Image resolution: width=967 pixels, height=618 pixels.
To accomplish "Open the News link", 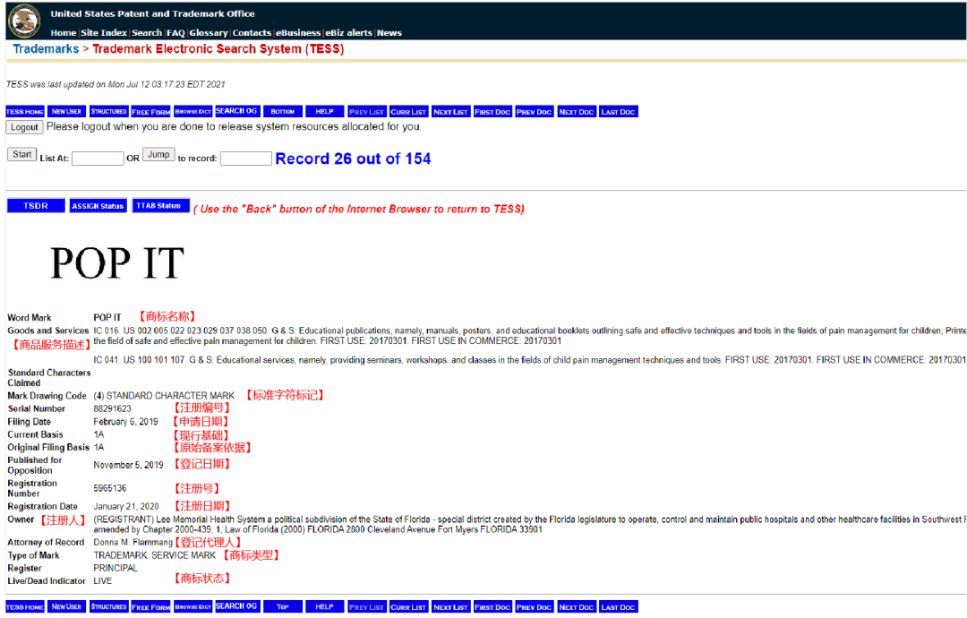I will 389,33.
